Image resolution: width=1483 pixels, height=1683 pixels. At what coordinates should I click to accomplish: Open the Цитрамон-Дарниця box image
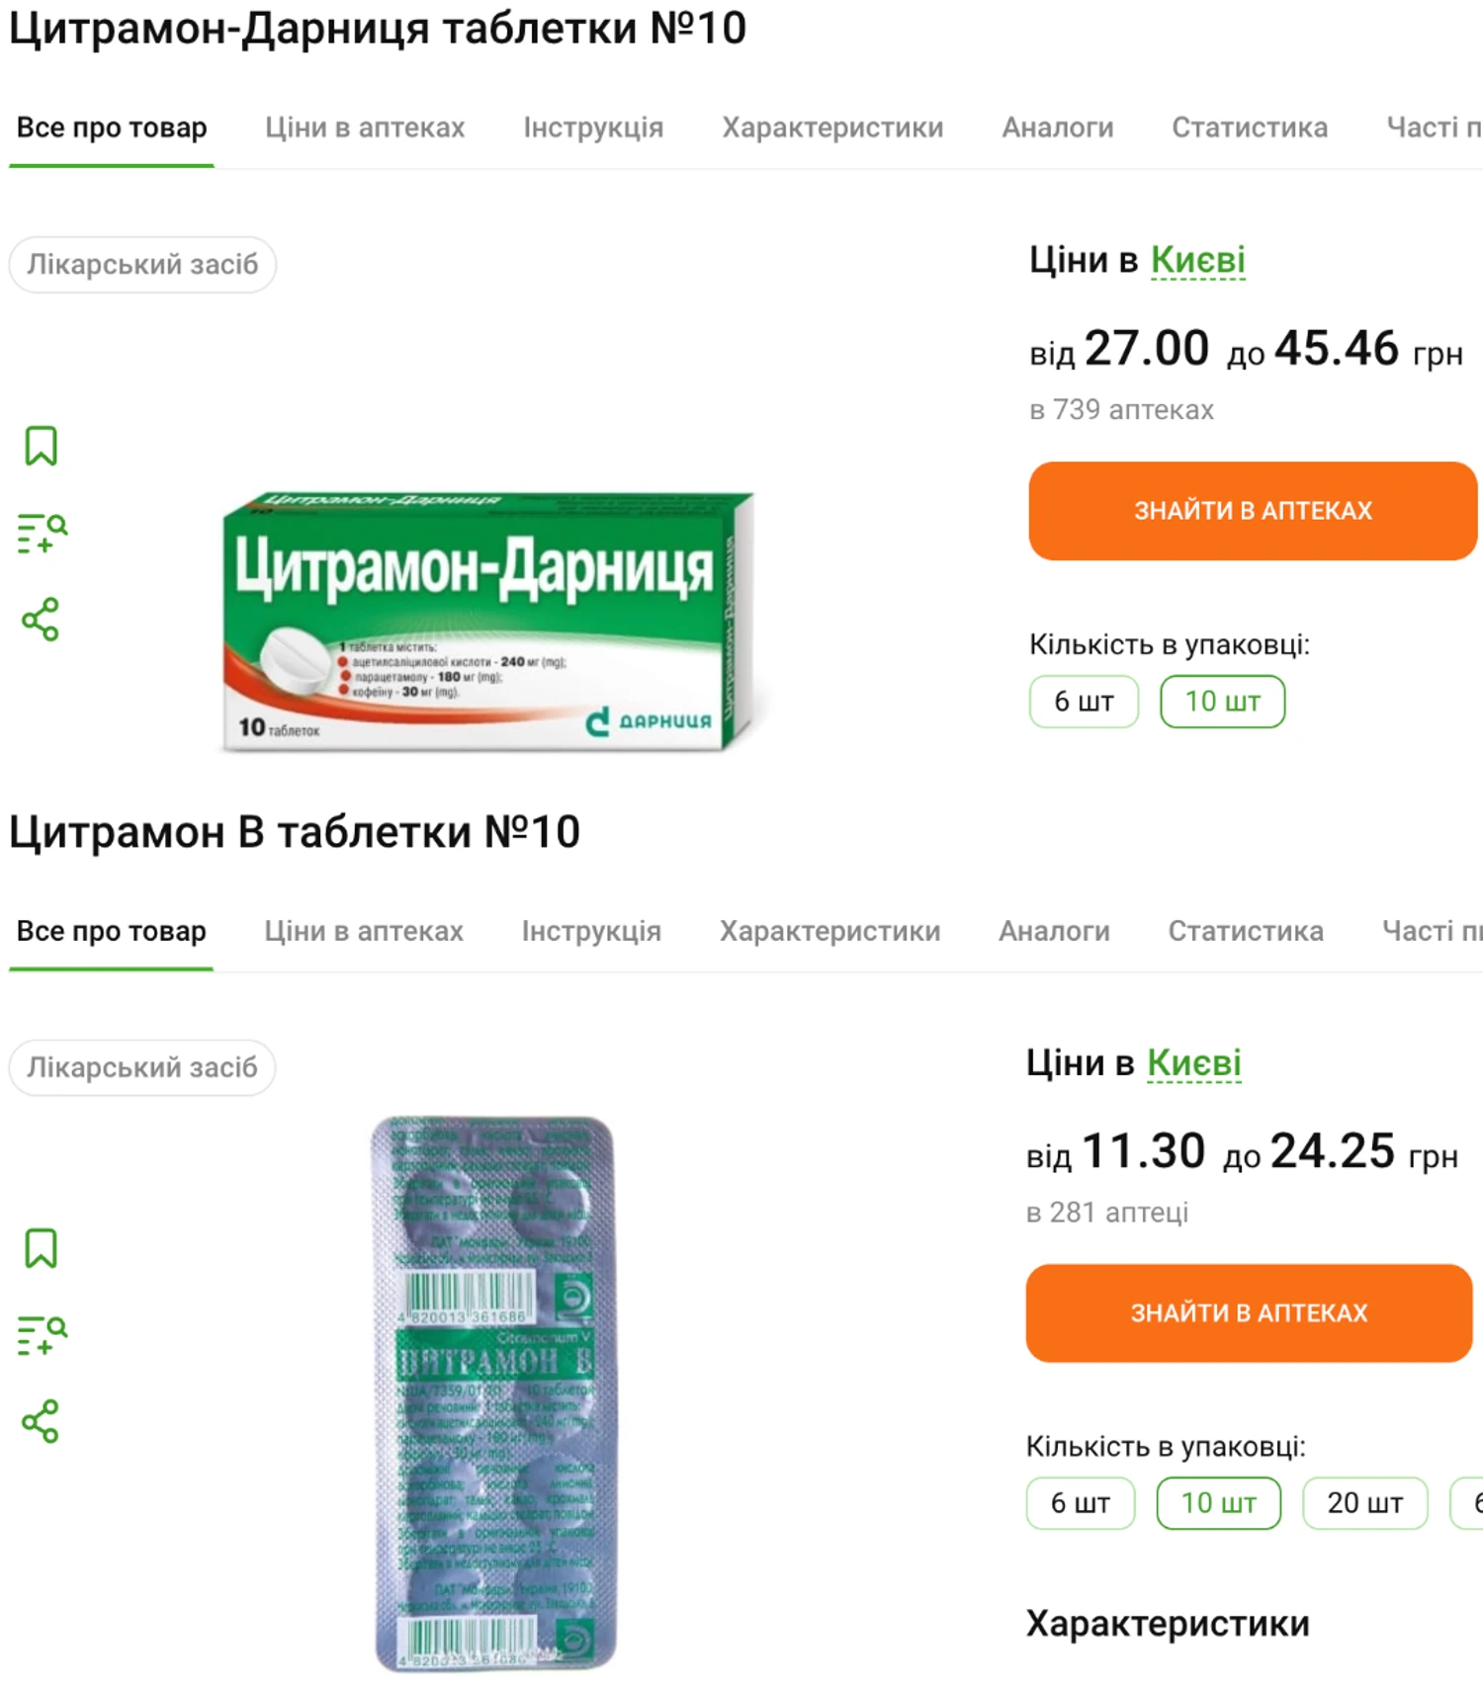[488, 621]
